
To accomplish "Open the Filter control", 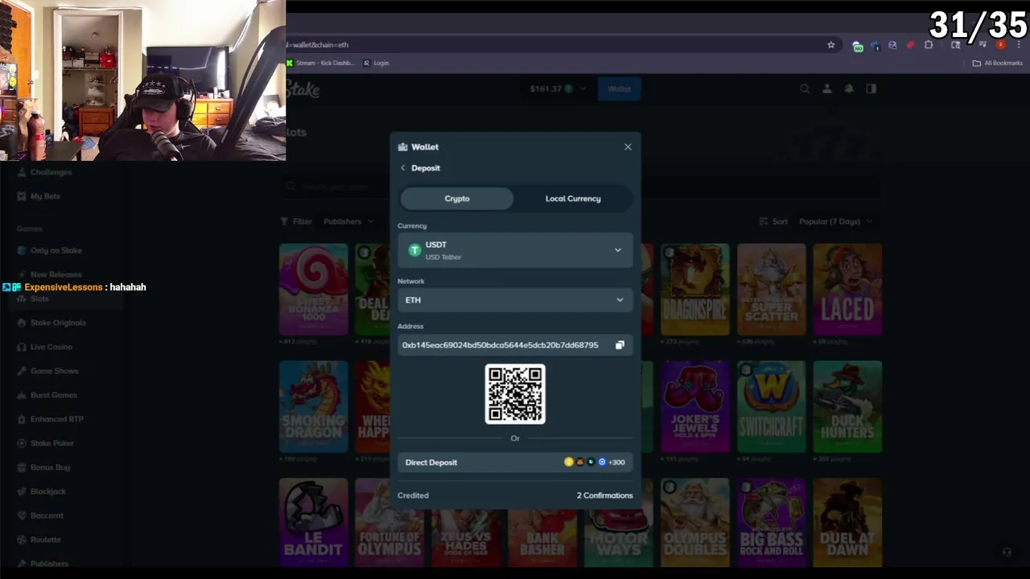I will click(x=295, y=222).
